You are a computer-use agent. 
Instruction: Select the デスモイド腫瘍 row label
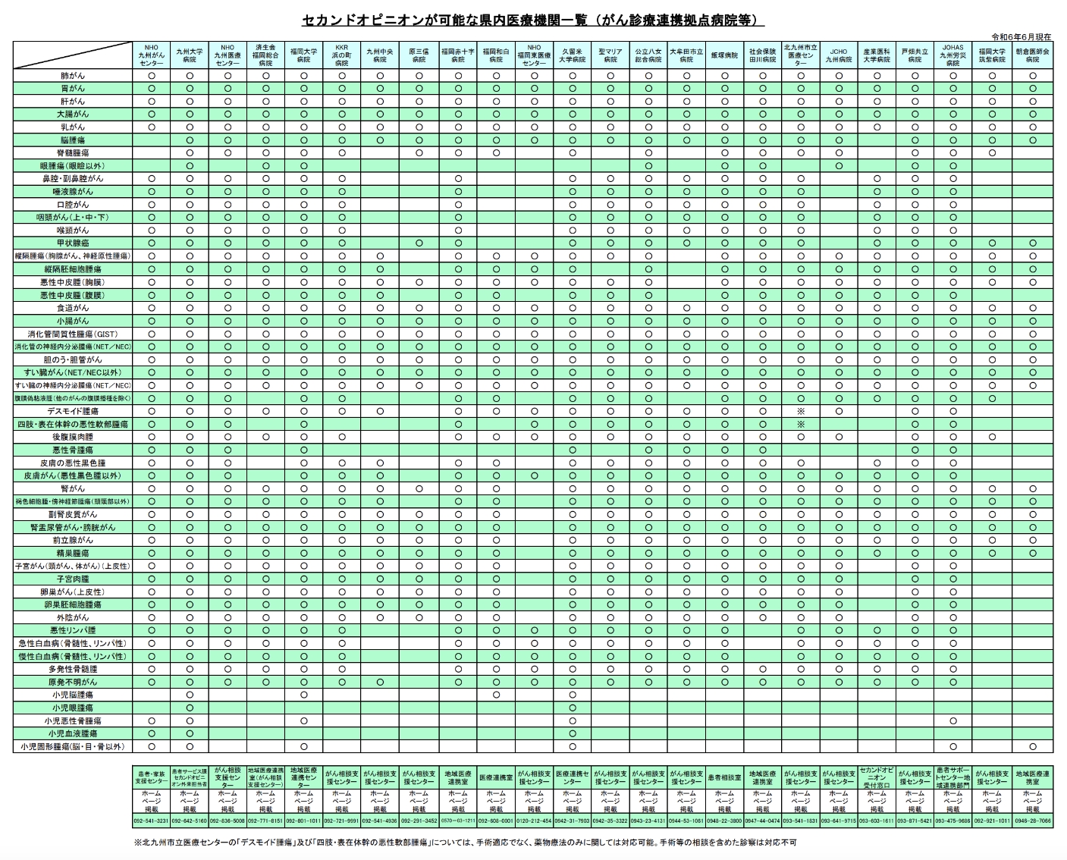point(73,411)
